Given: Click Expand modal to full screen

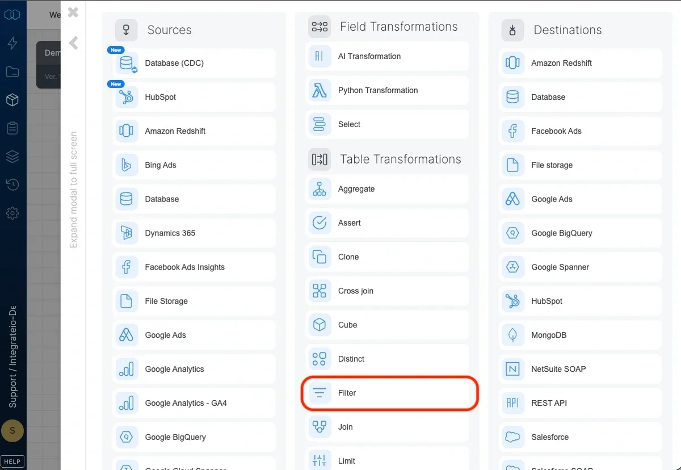Looking at the screenshot, I should click(73, 190).
